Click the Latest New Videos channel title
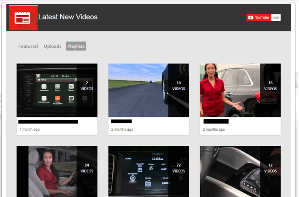The height and width of the screenshot is (197, 299). click(68, 17)
